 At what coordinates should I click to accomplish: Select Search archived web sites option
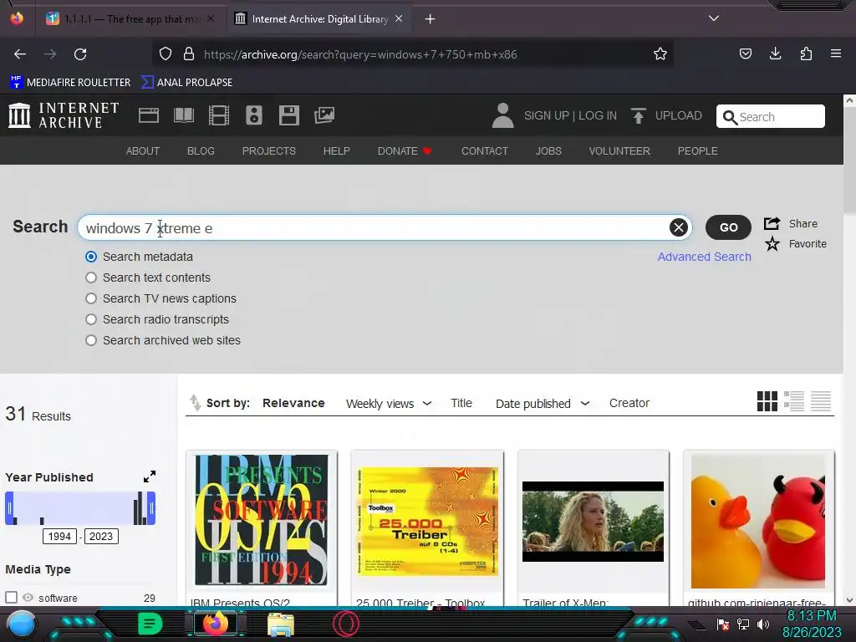[x=91, y=340]
